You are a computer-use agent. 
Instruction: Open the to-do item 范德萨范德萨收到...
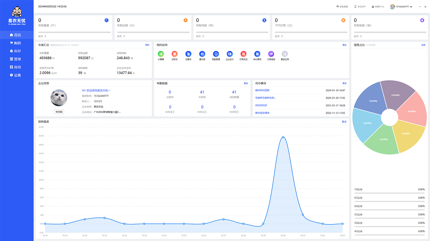[x=265, y=98]
